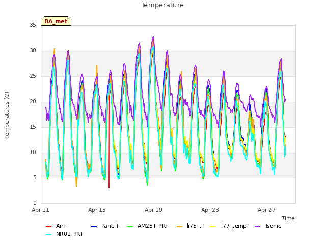Click the cyan NR01_PRT legend color marker

[x=48, y=235]
